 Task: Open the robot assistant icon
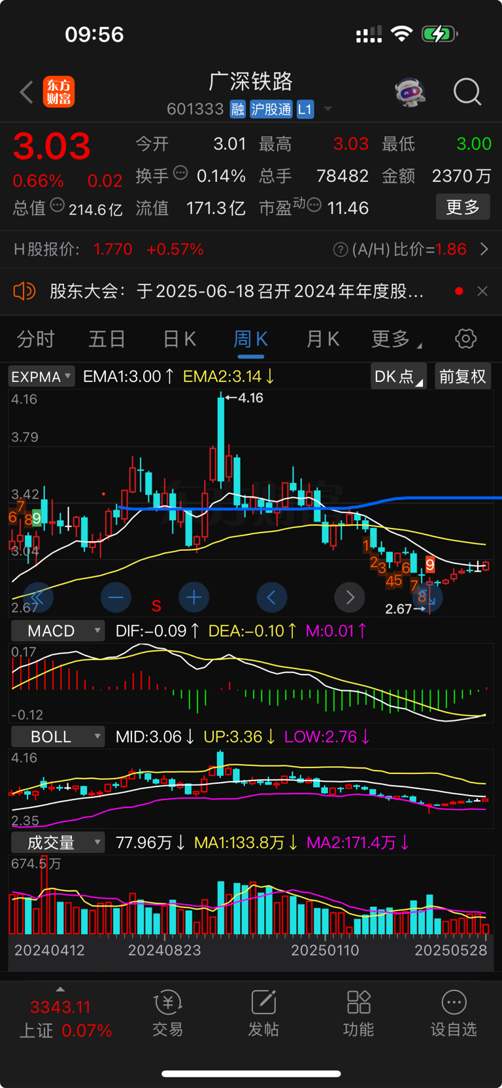click(x=410, y=92)
